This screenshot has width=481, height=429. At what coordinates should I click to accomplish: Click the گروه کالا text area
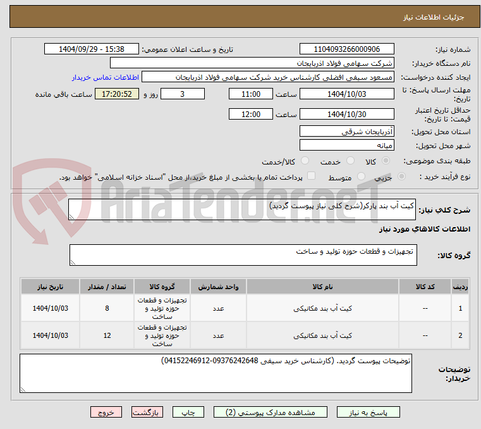243,255
